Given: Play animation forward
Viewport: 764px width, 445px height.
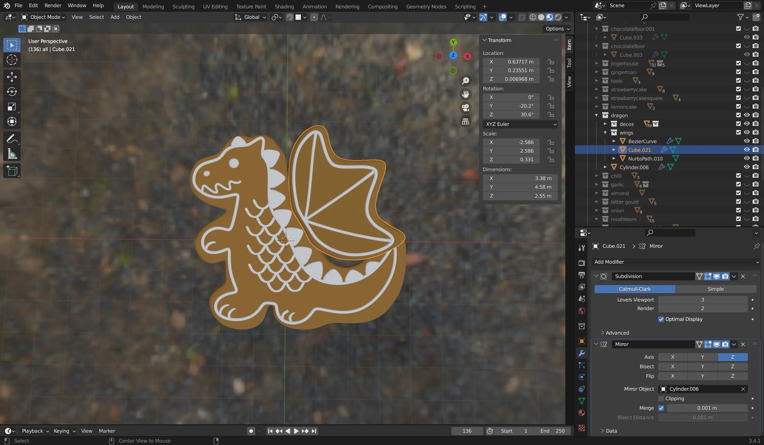Looking at the screenshot, I should 296,431.
